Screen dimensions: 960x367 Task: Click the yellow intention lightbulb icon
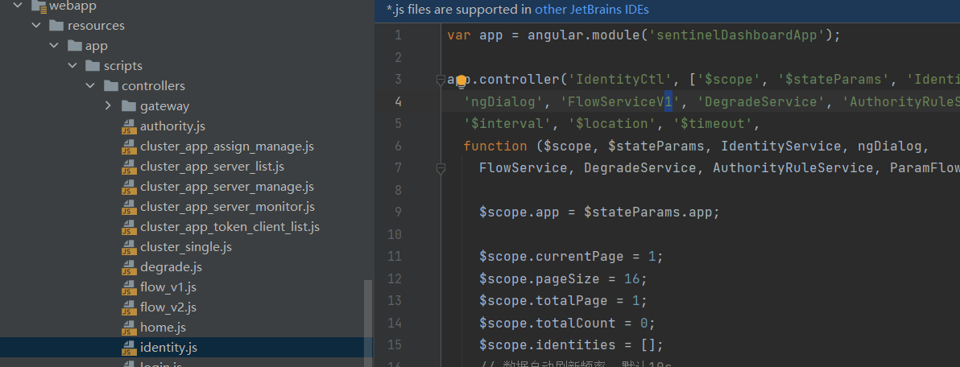(461, 80)
